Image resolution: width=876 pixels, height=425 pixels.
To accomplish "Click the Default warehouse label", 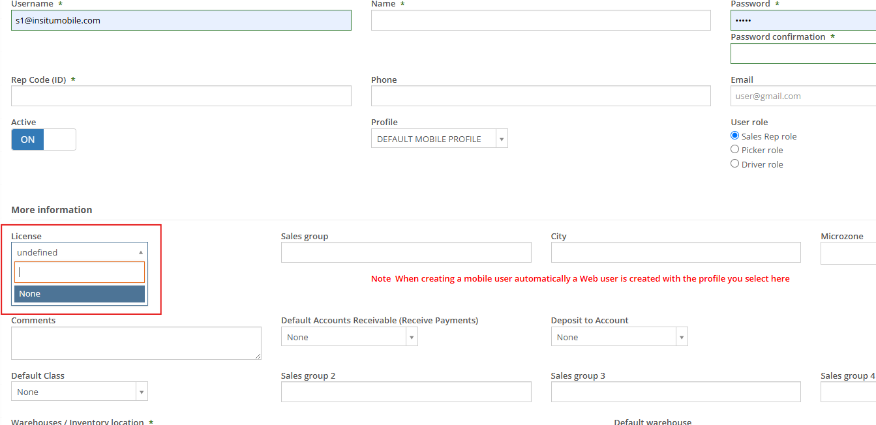I will (652, 422).
